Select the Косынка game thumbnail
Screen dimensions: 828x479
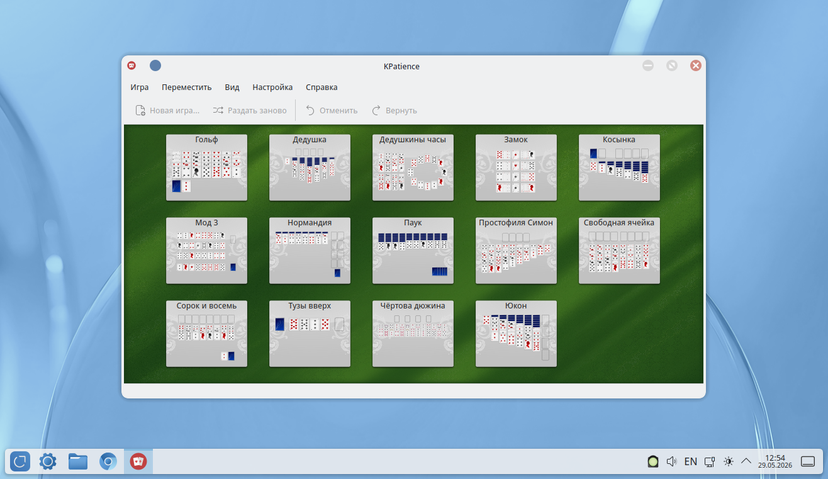click(619, 167)
